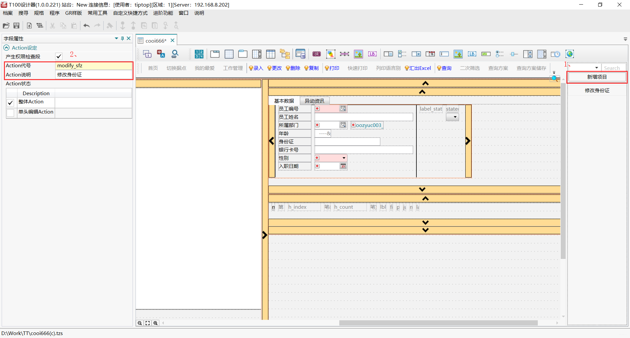Insert a Table grid container

click(229, 54)
